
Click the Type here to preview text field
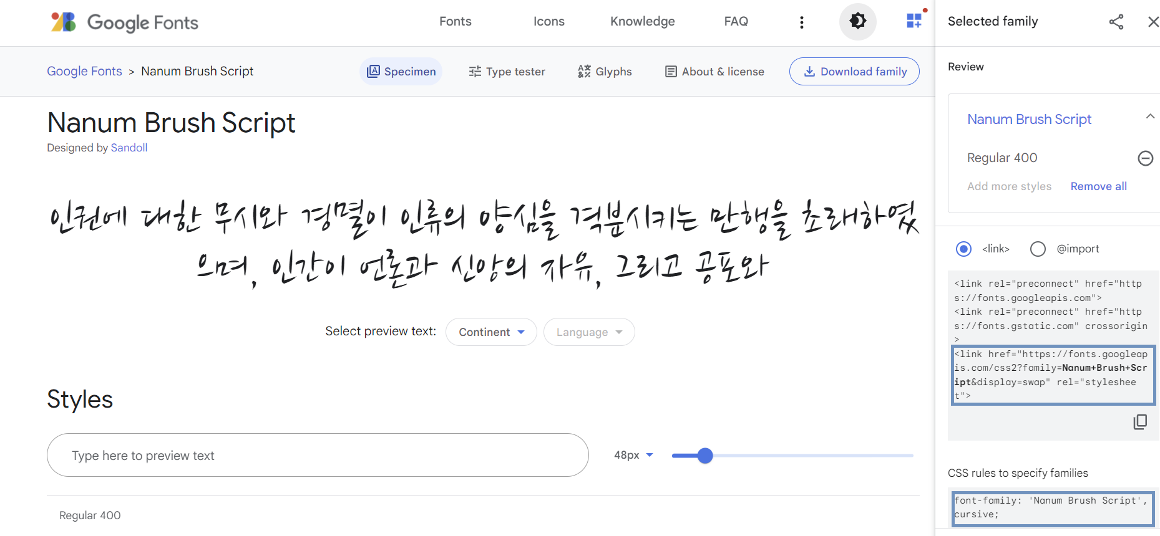[318, 456]
